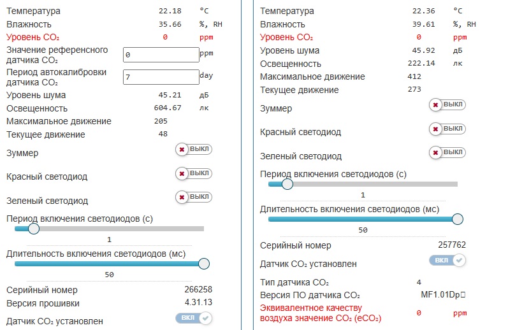Click the red eCO₂ equivalent label
522x330 pixels.
coord(321,313)
